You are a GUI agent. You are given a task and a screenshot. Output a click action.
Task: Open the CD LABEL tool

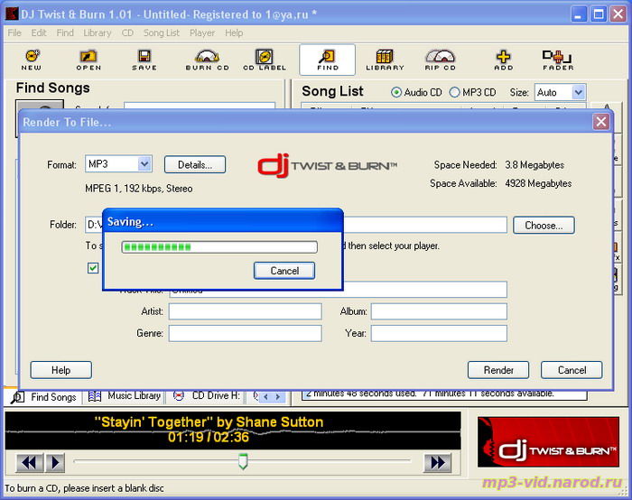pos(265,60)
